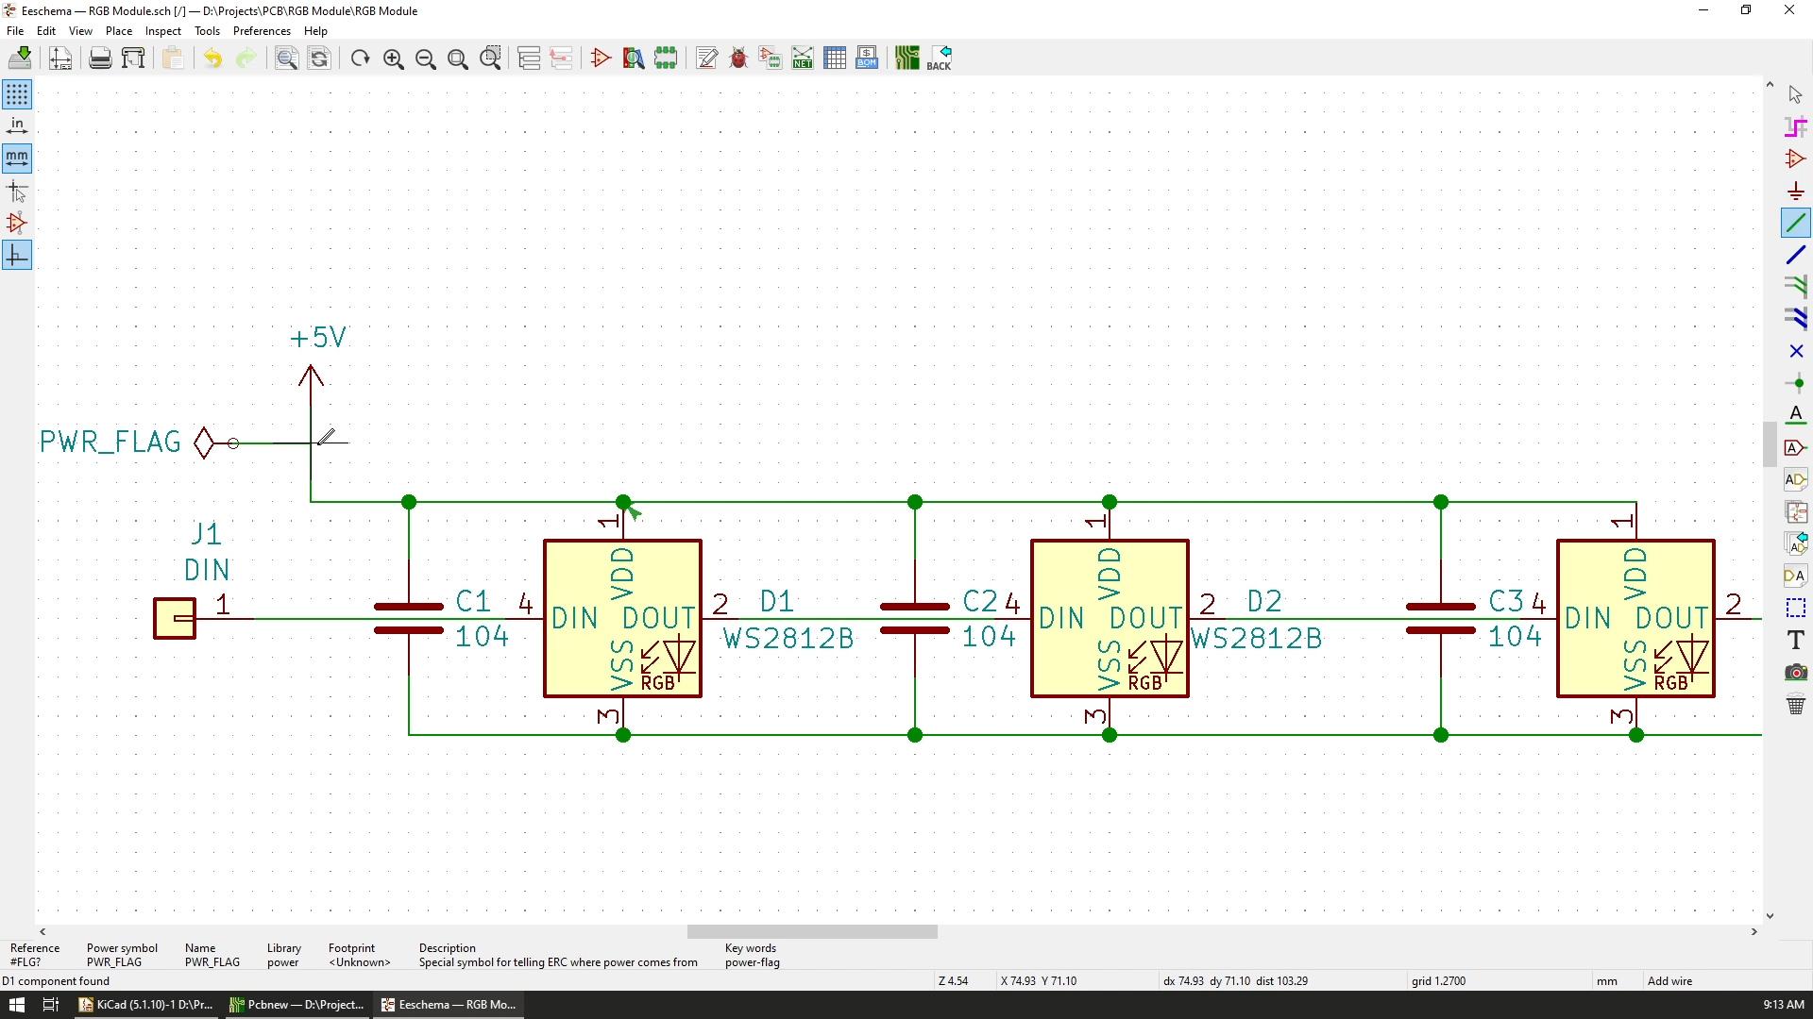The image size is (1813, 1019).
Task: Open the Inspect menu
Action: pyautogui.click(x=162, y=31)
